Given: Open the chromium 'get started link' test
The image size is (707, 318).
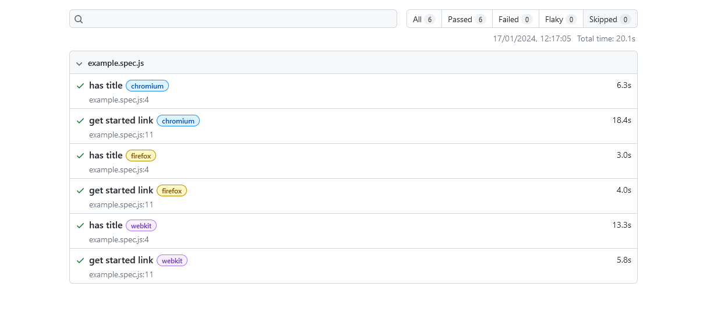Looking at the screenshot, I should click(x=121, y=121).
